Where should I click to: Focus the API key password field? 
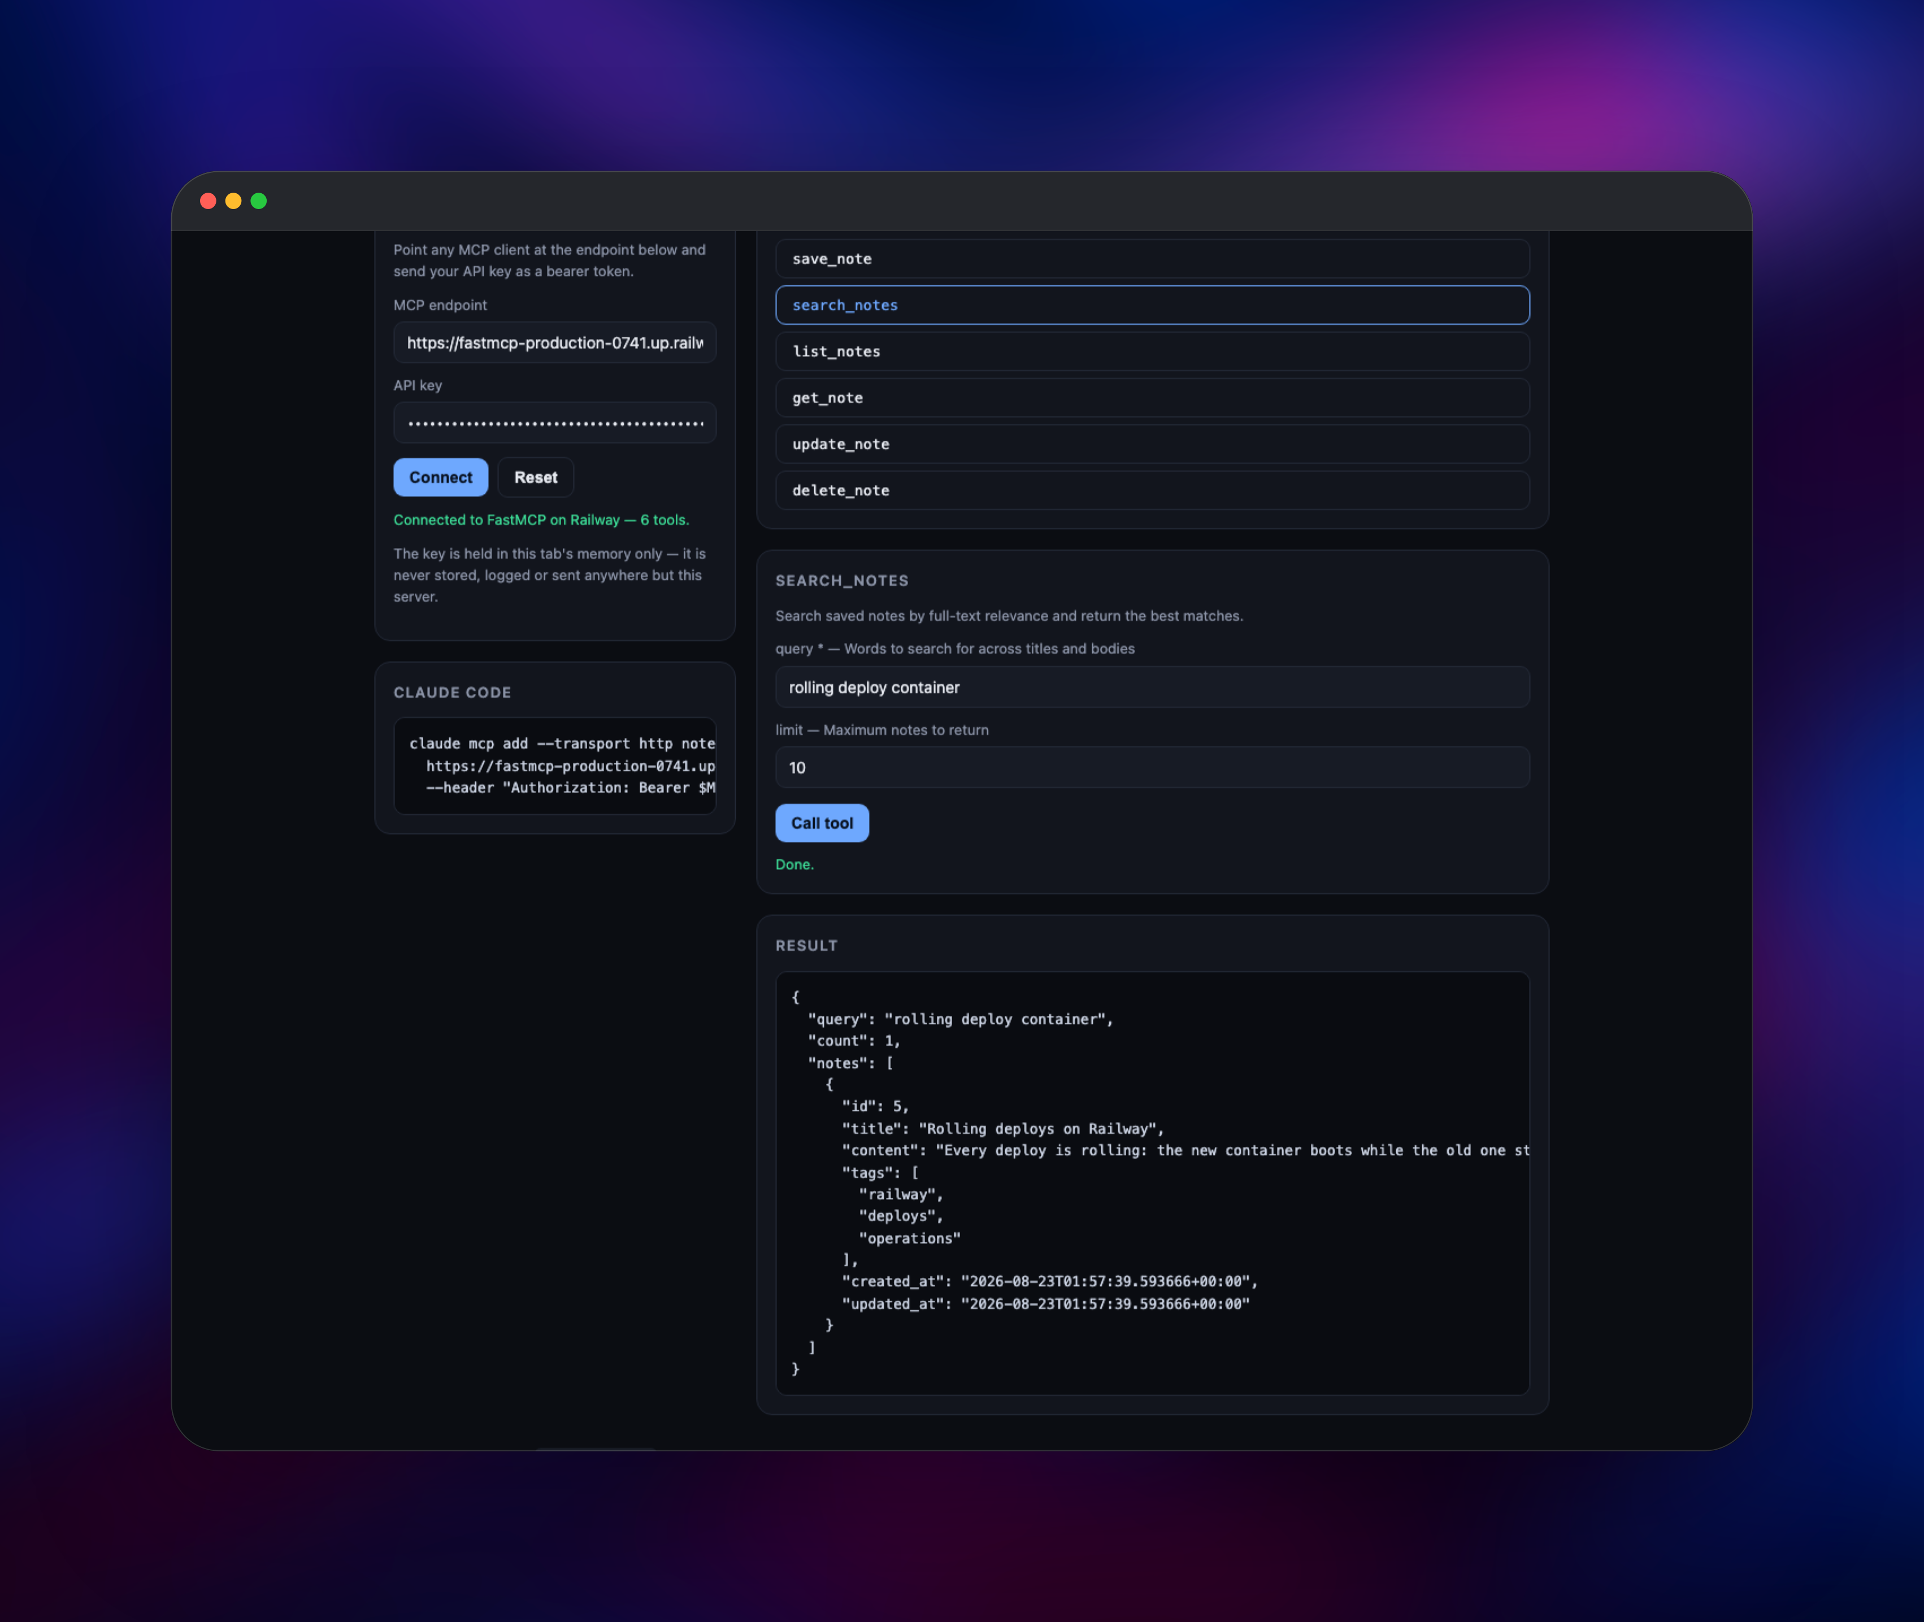click(x=554, y=423)
